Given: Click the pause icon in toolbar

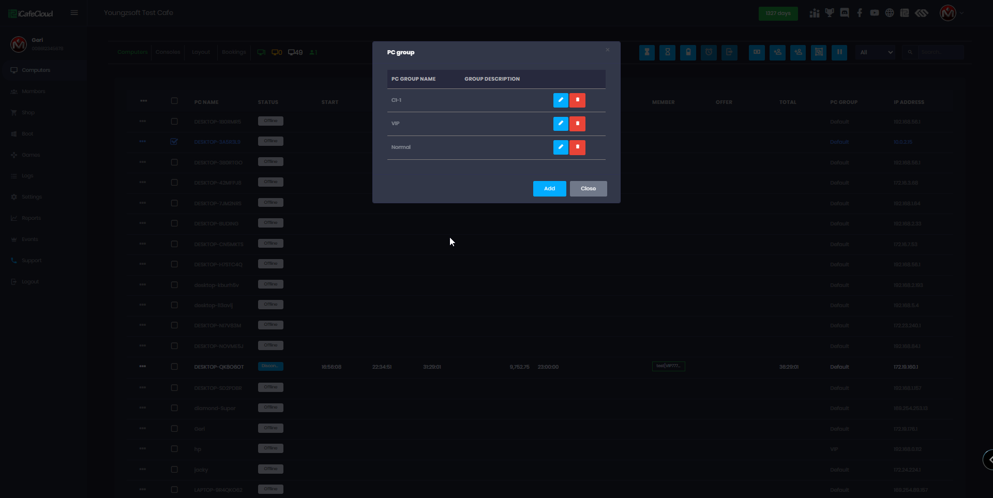Looking at the screenshot, I should pos(839,52).
